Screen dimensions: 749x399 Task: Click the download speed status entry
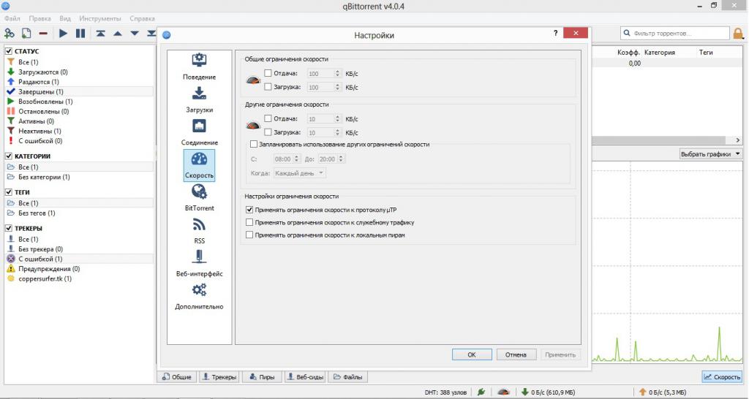tap(548, 392)
